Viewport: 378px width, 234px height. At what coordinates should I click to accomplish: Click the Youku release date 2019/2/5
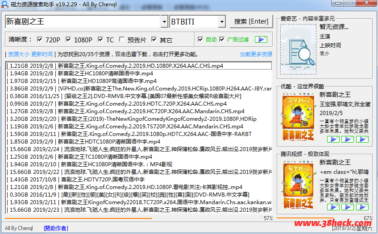[331, 113]
